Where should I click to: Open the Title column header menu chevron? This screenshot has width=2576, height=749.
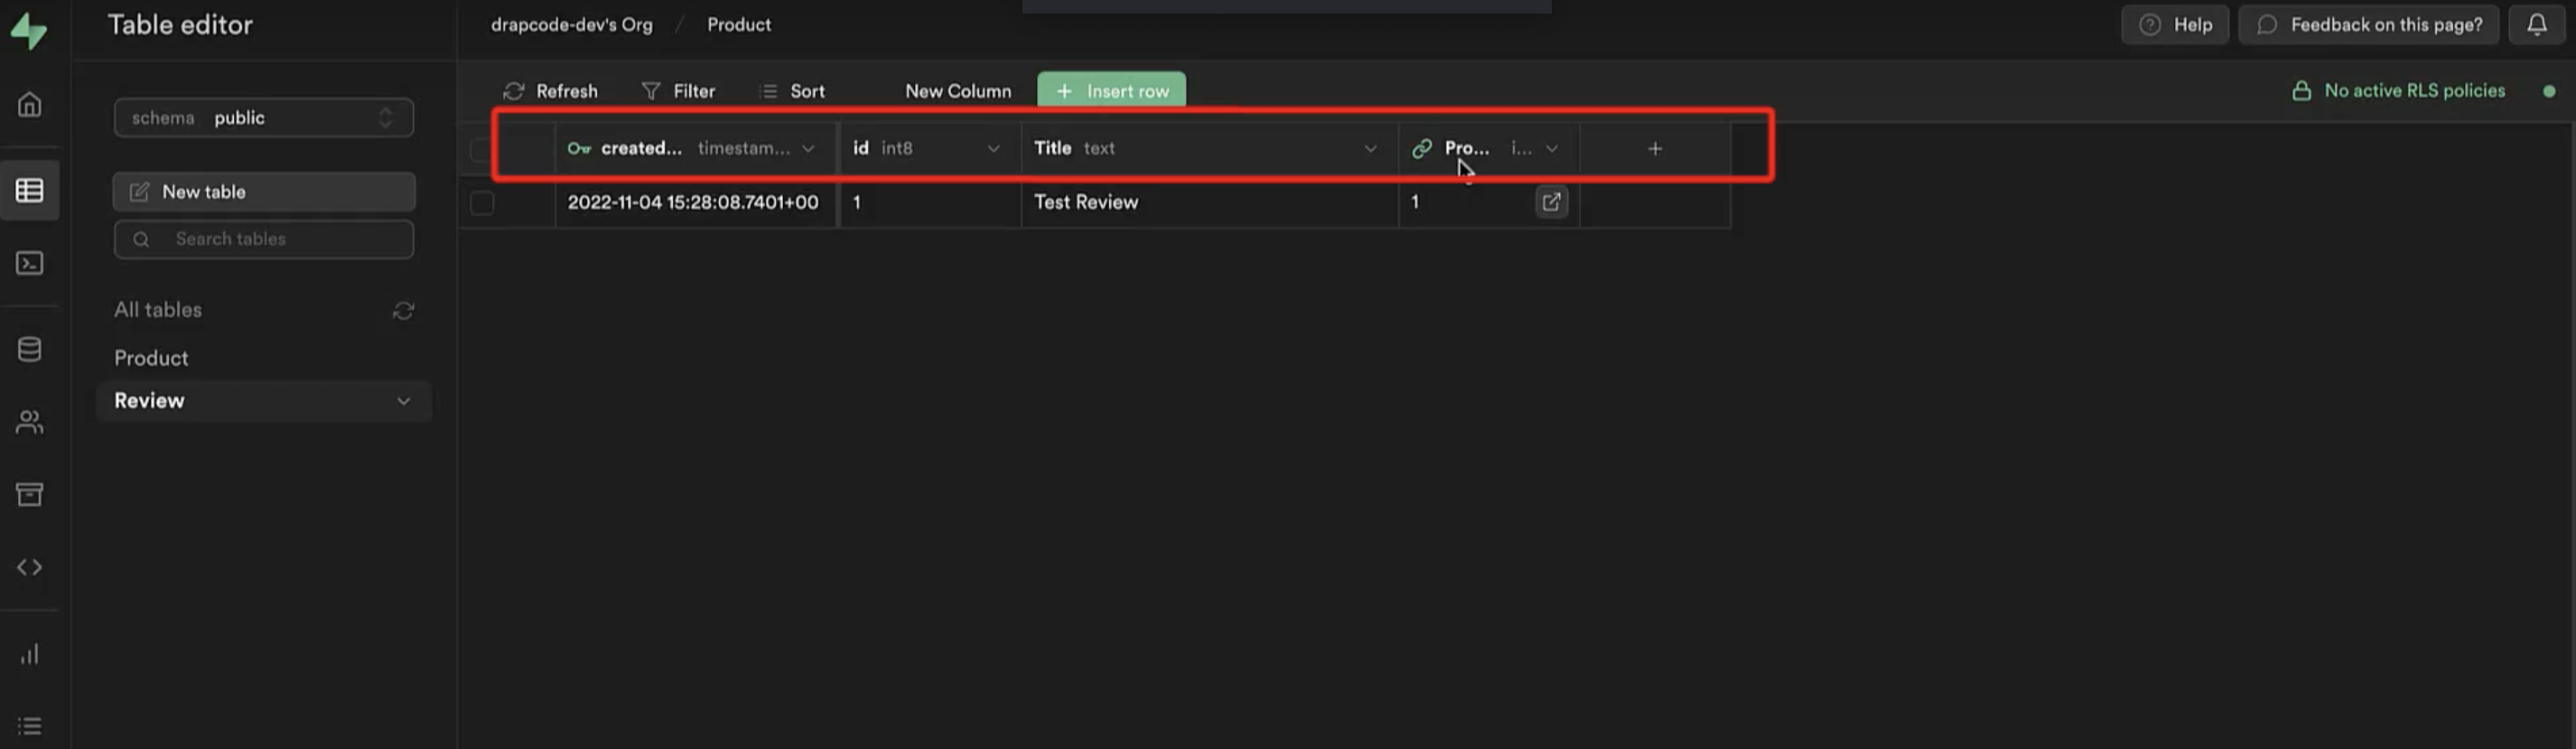click(1370, 148)
